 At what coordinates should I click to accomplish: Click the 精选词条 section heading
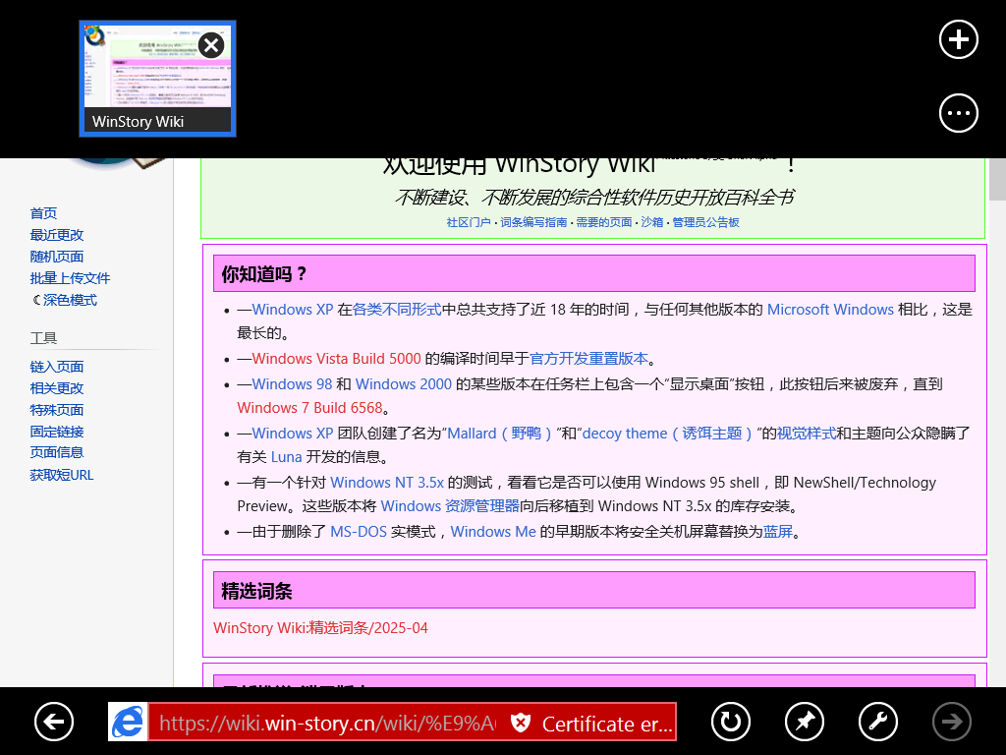256,591
